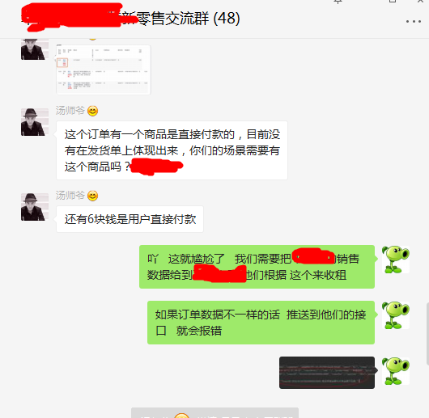429x418 pixels.
Task: Open the spreadsheet screenshot thumbnail
Action: [x=104, y=70]
